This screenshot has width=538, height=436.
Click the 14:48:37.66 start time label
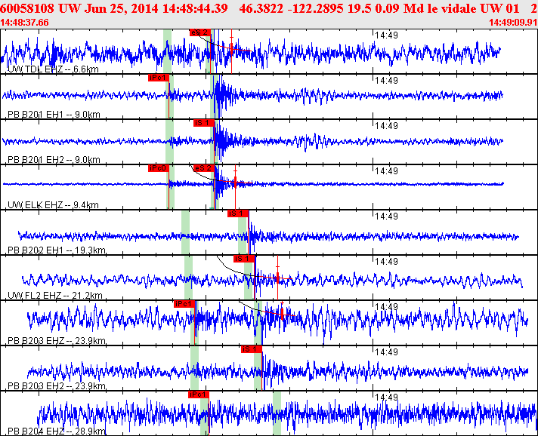tap(26, 23)
